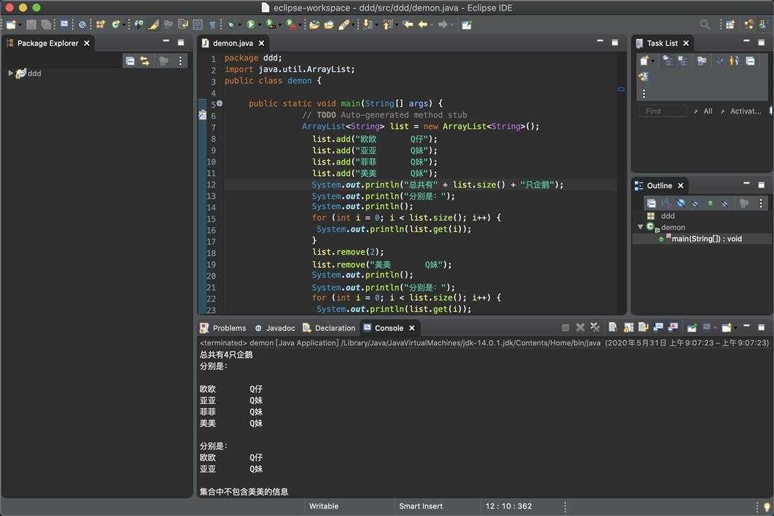774x516 pixels.
Task: Clear Console icon in Console toolbar
Action: [613, 327]
